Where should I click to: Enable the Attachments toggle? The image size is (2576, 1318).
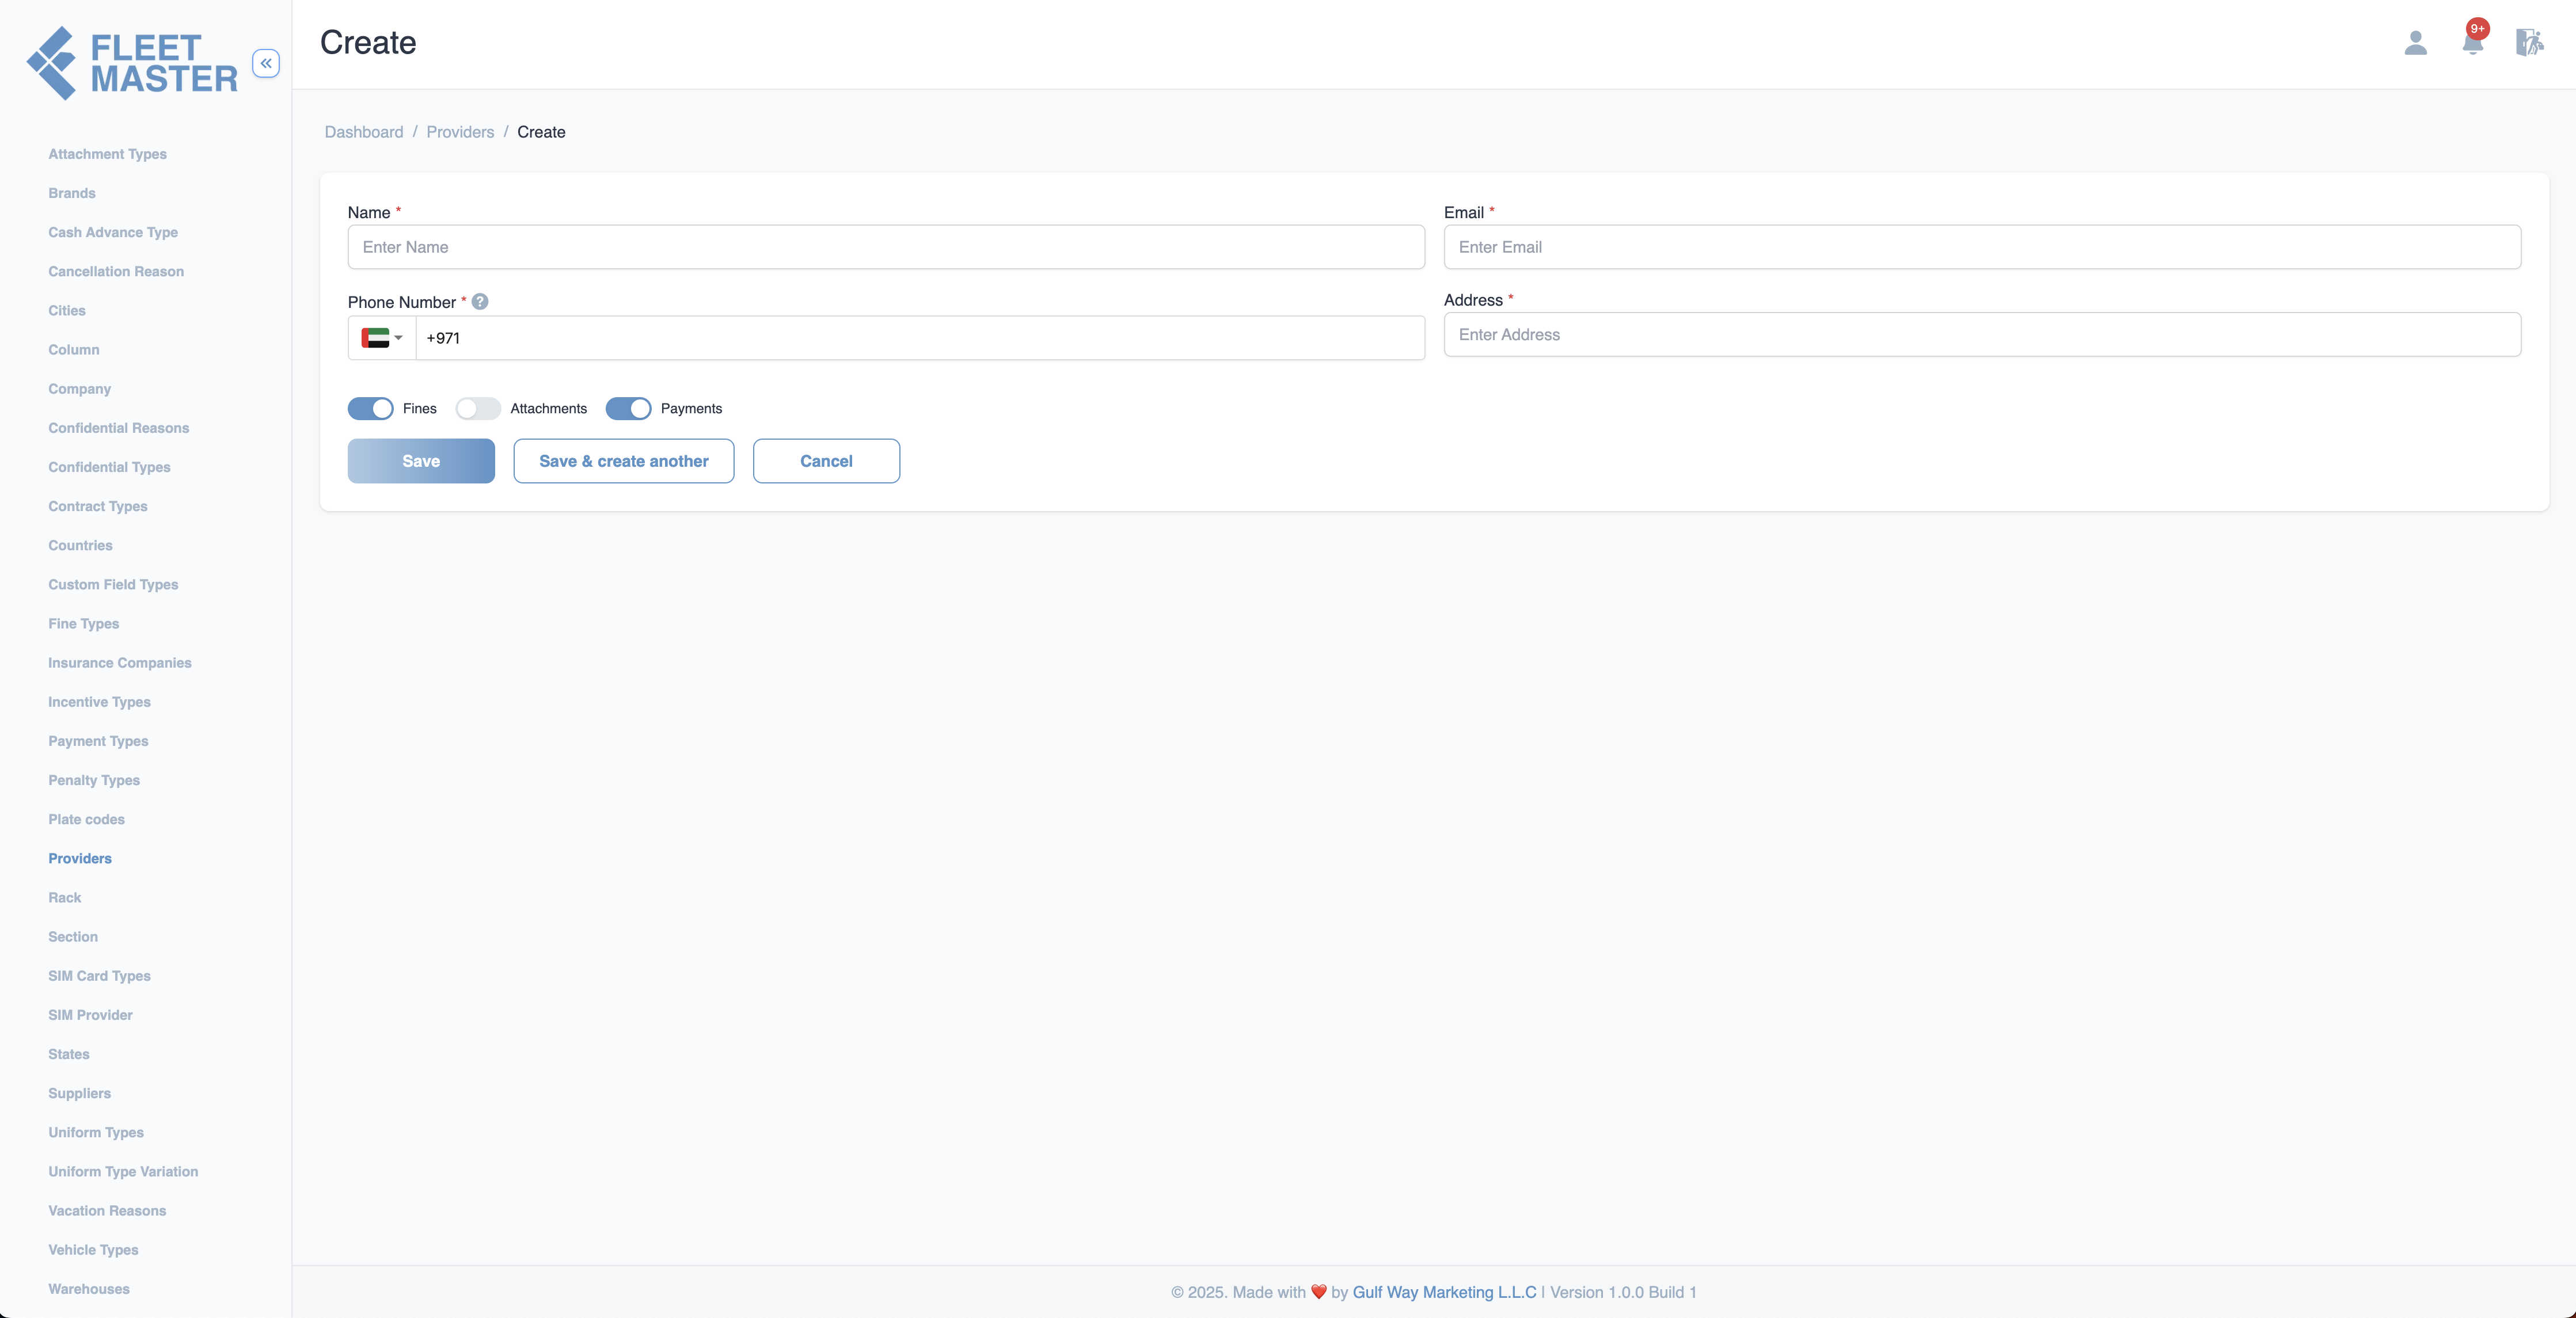[x=478, y=409]
